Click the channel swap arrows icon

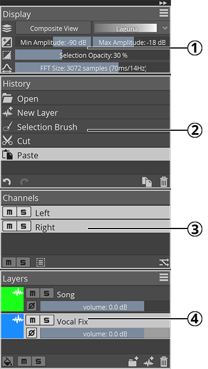[x=164, y=262]
